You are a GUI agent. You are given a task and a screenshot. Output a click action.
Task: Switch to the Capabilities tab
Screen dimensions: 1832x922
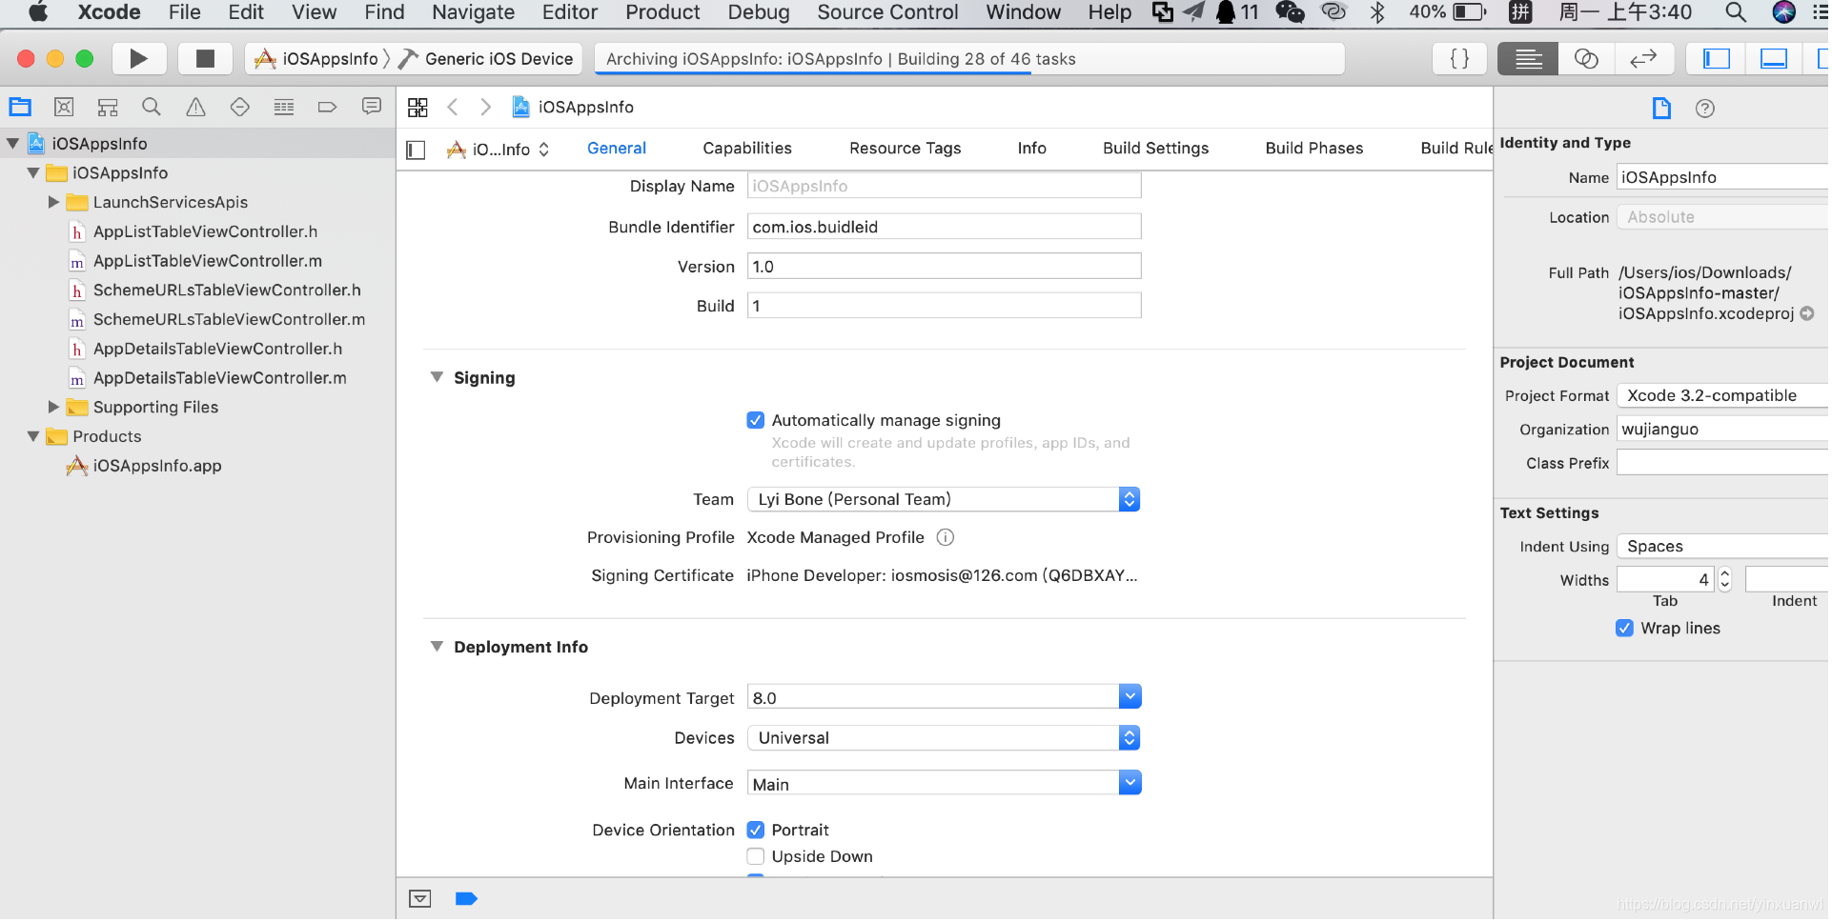(x=747, y=149)
